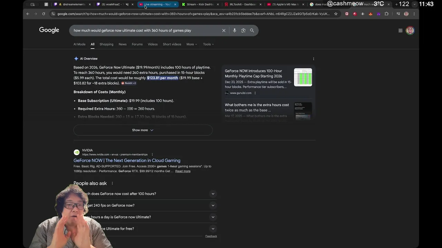This screenshot has height=248, width=442.
Task: Open 'What bothers me is extra hours' result
Action: tap(257, 107)
